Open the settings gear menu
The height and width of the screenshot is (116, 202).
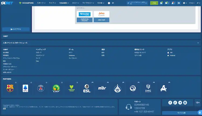pyautogui.click(x=185, y=3)
